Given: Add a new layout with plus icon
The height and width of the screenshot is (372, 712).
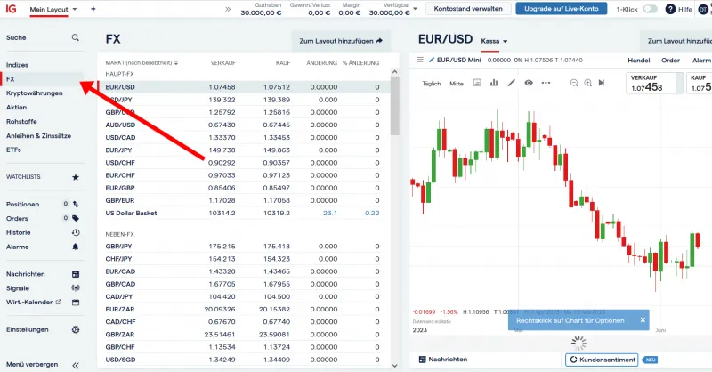Looking at the screenshot, I should (x=93, y=9).
